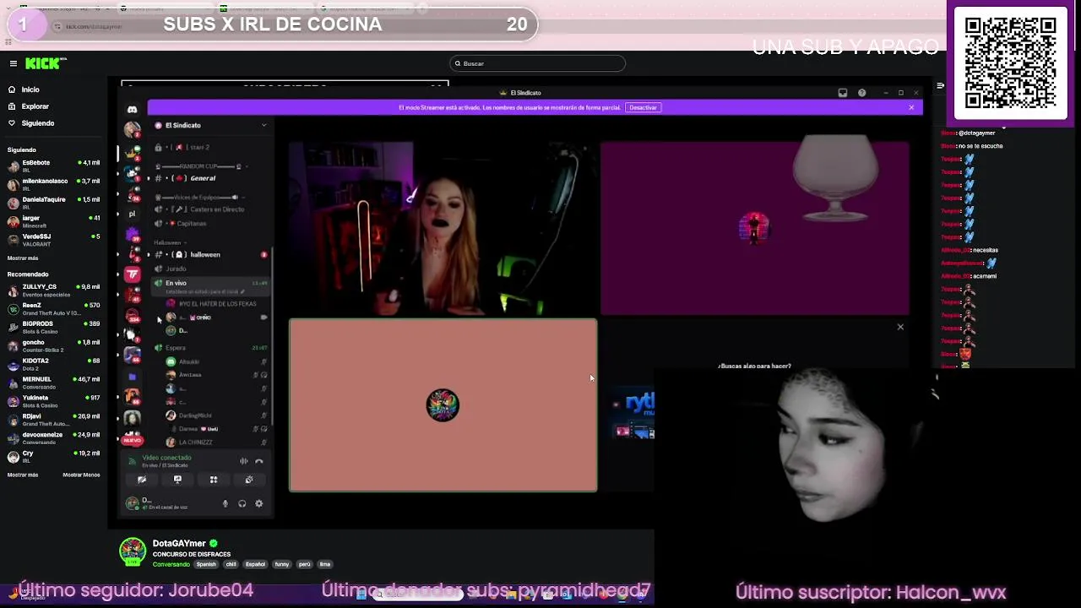Share your screen button
The height and width of the screenshot is (608, 1081).
(177, 480)
